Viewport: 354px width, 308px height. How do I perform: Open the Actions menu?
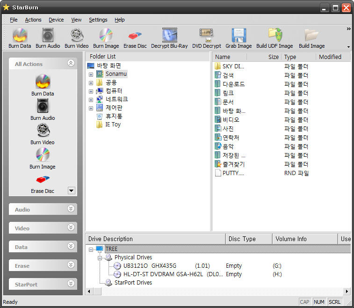pos(33,20)
